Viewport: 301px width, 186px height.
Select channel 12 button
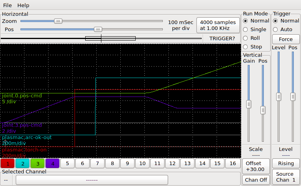point(172,164)
